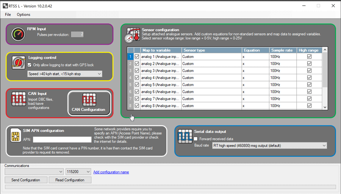
Task: Open the File menu
Action: pos(8,14)
